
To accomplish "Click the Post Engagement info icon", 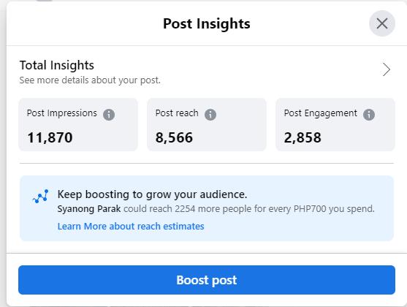I will click(369, 115).
